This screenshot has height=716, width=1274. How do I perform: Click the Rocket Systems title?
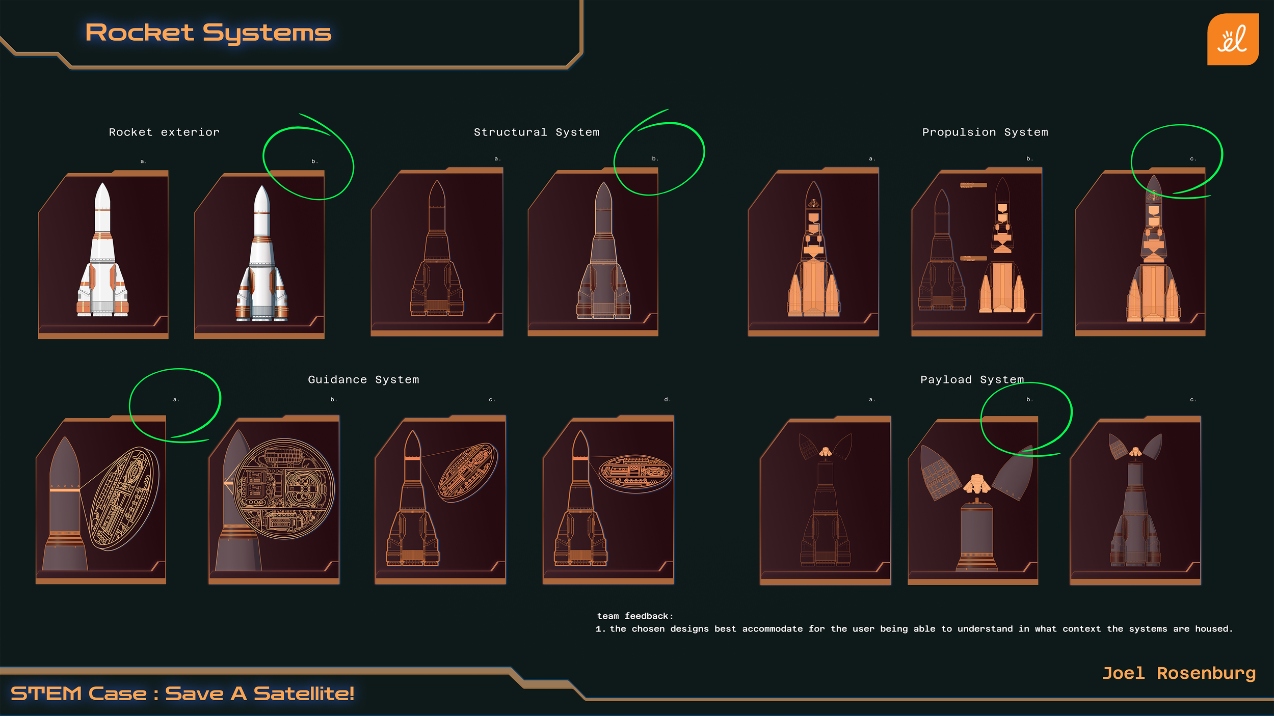208,33
